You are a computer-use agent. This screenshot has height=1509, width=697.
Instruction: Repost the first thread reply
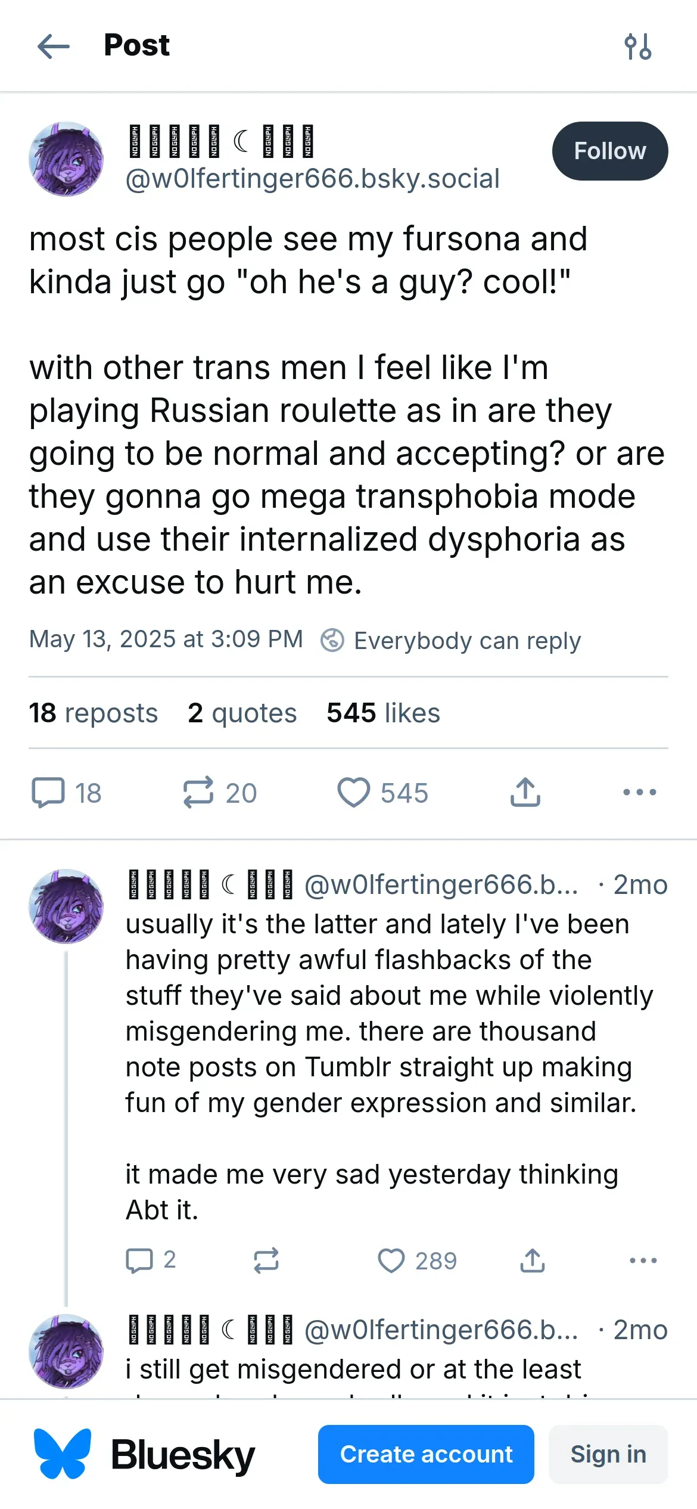pyautogui.click(x=266, y=1260)
